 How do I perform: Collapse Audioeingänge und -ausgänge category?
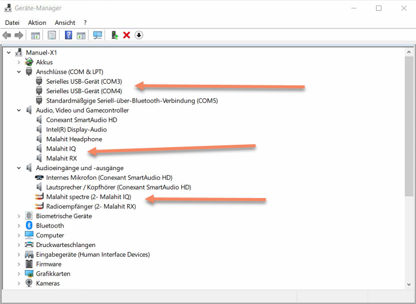[19, 168]
